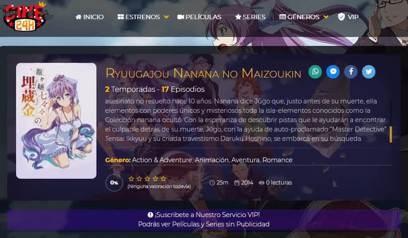Go to the Películas section
This screenshot has height=238, width=408.
click(200, 17)
